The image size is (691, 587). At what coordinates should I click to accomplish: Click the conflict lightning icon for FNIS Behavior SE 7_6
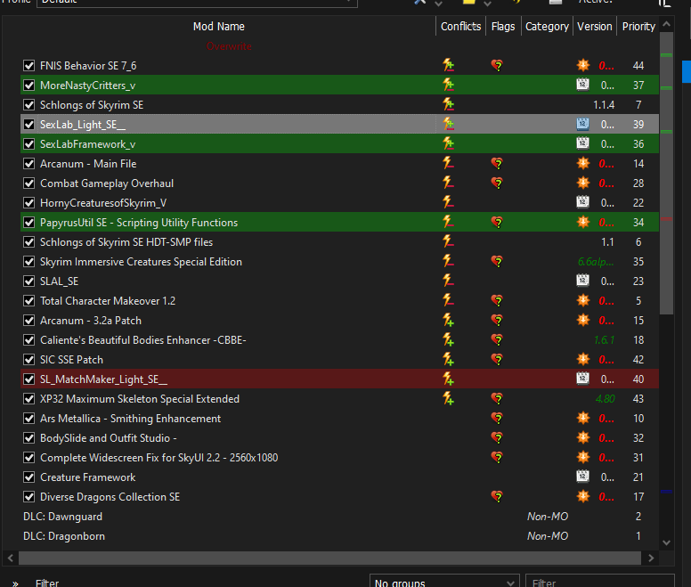pos(448,65)
